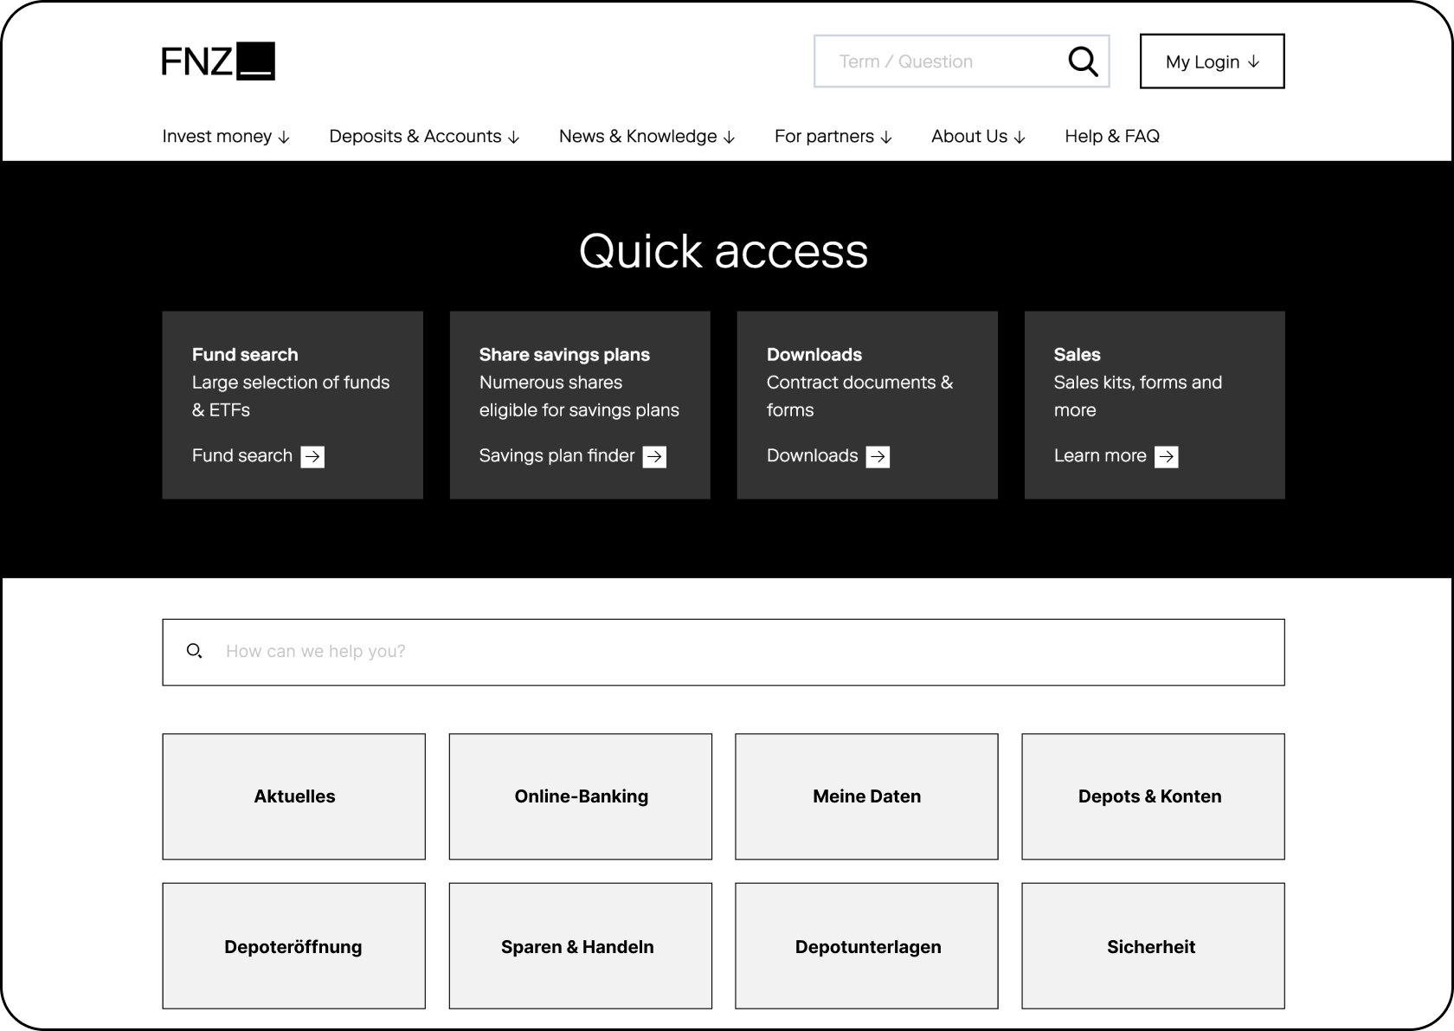Click the arrow icon next to Downloads link

tap(878, 457)
